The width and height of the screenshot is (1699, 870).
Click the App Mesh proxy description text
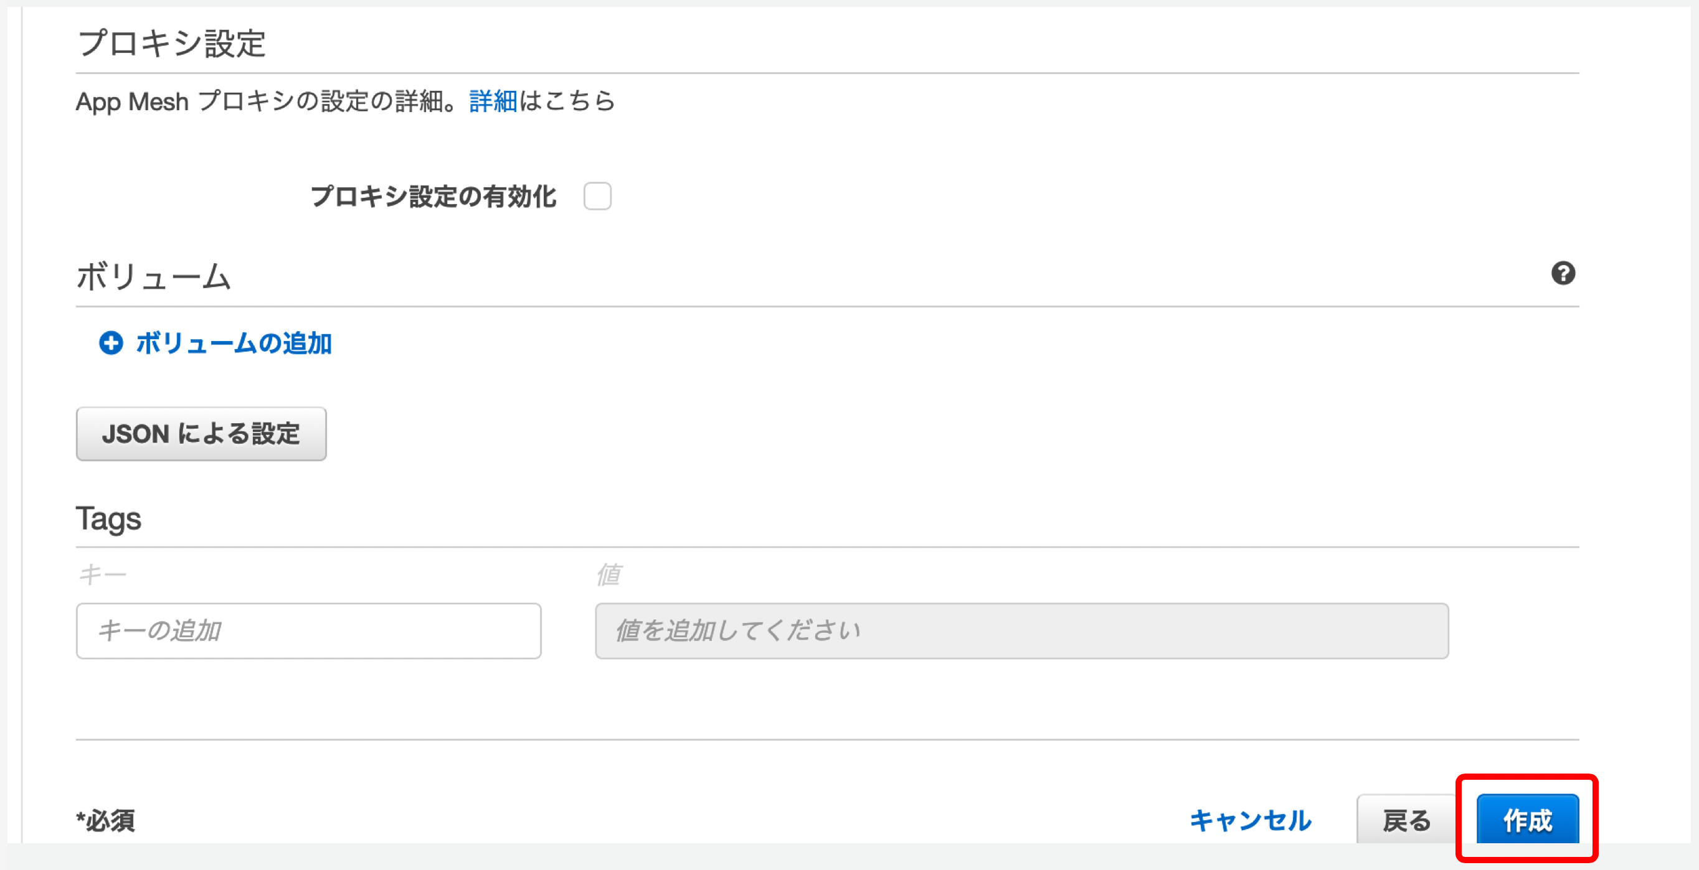[x=264, y=101]
